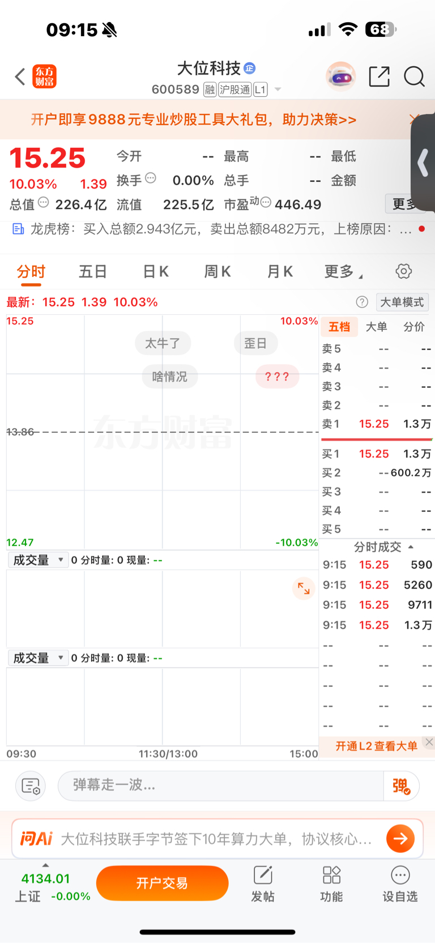Close the orange promo banner
435x943 pixels.
413,119
